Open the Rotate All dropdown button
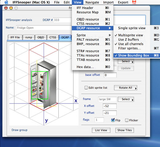 click(126, 88)
